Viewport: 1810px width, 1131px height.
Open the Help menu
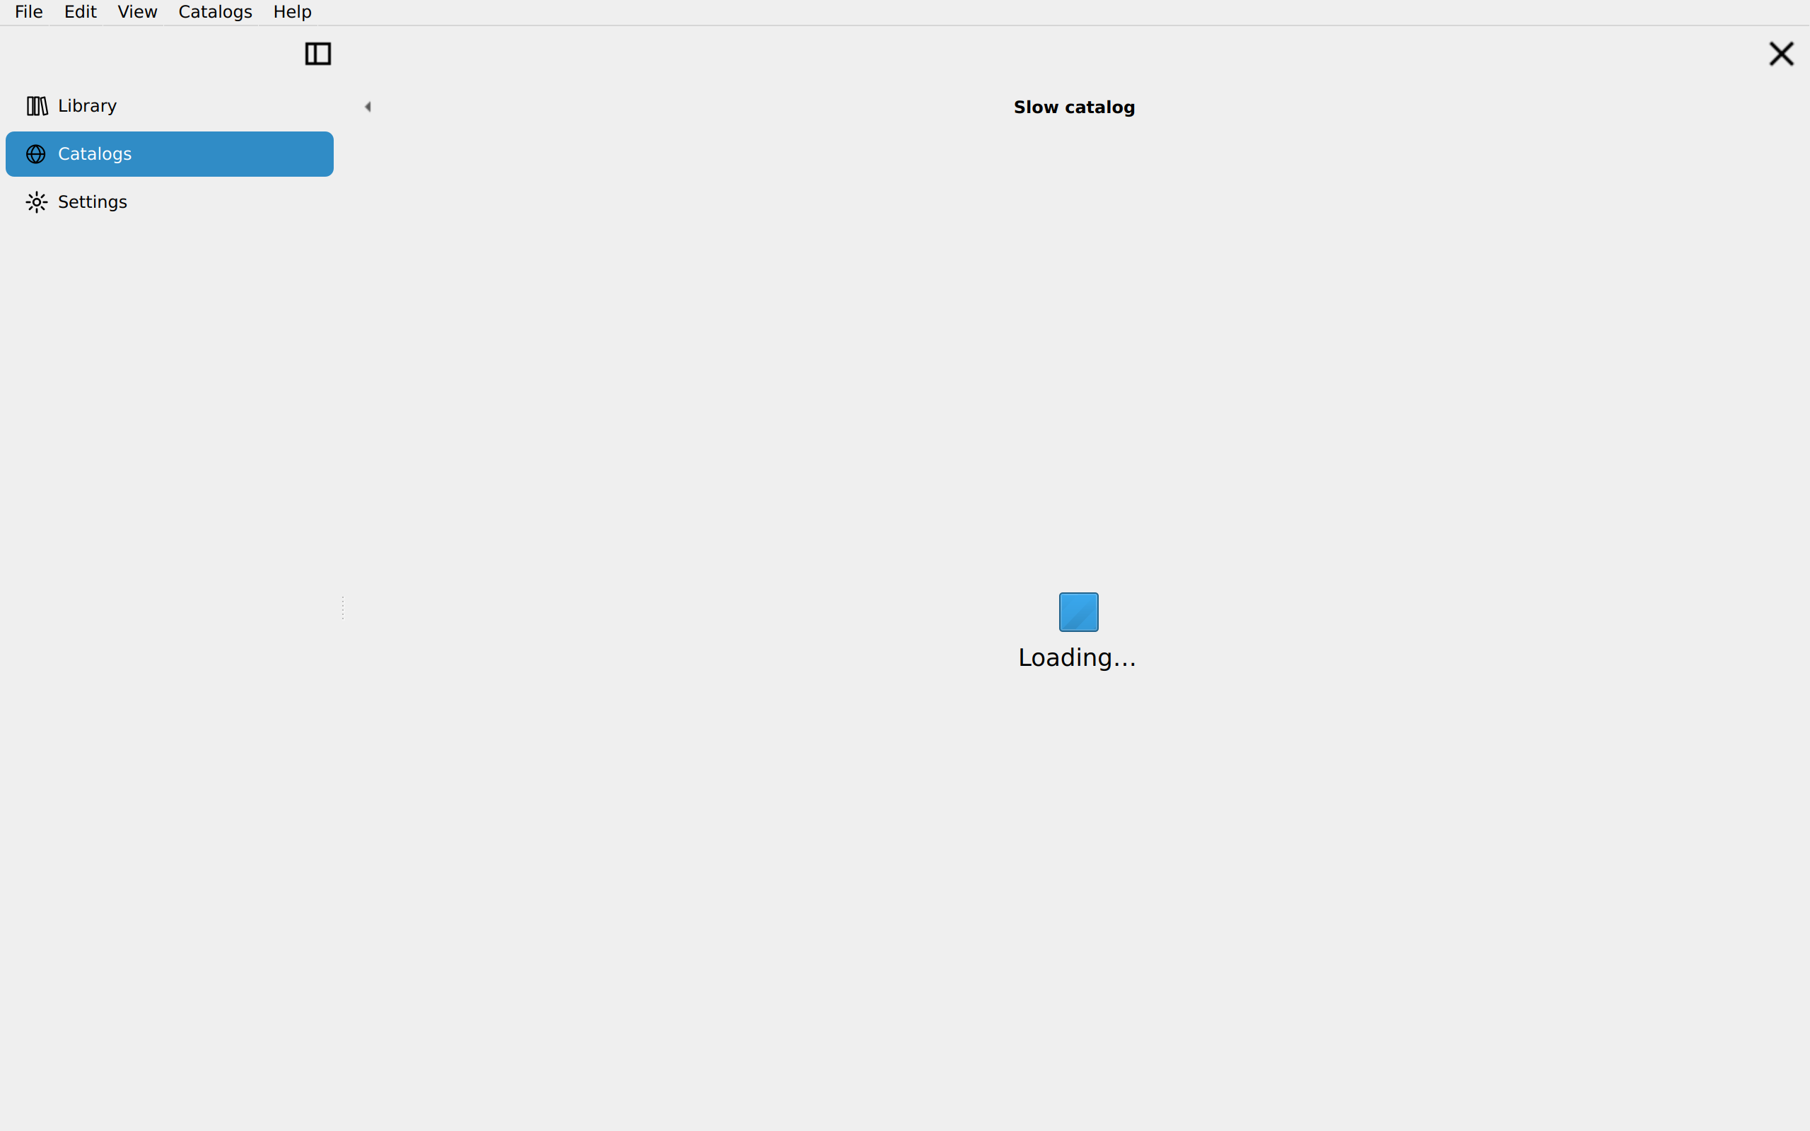click(293, 12)
